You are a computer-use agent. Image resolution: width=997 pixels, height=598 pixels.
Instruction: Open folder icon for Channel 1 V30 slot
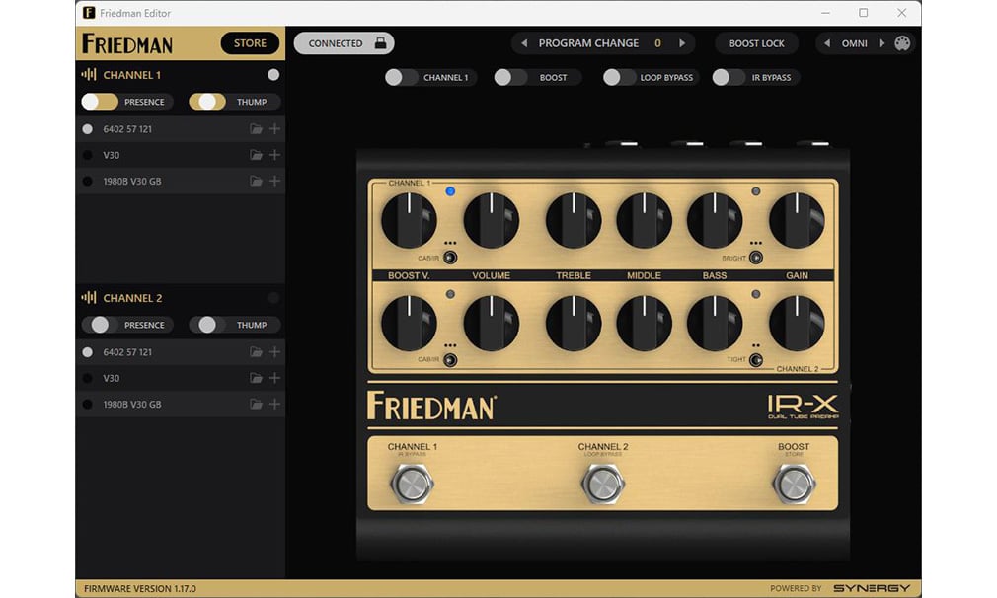tap(256, 155)
